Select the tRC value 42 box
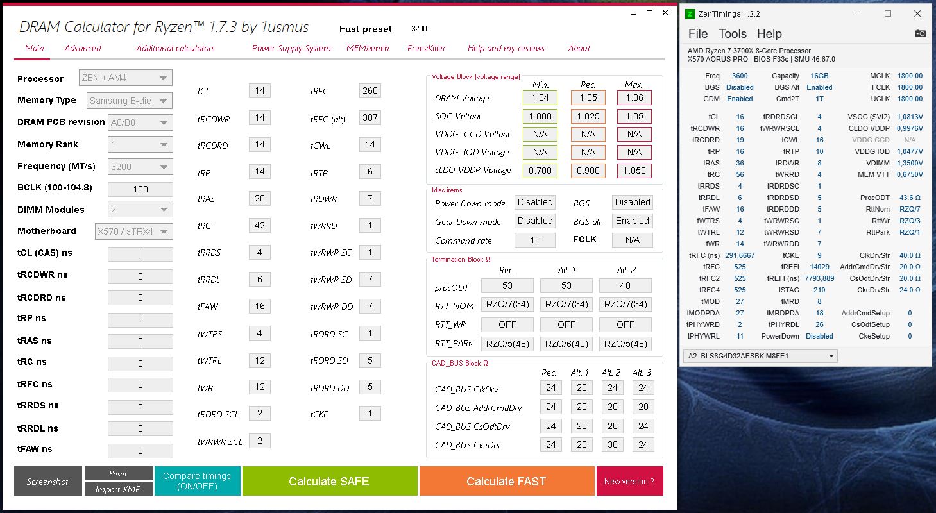The width and height of the screenshot is (936, 513). point(260,225)
